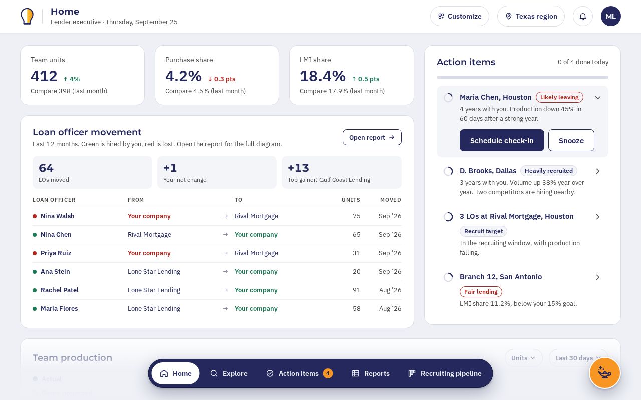This screenshot has width=641, height=400.
Task: Open the Texas region selector
Action: [x=531, y=16]
